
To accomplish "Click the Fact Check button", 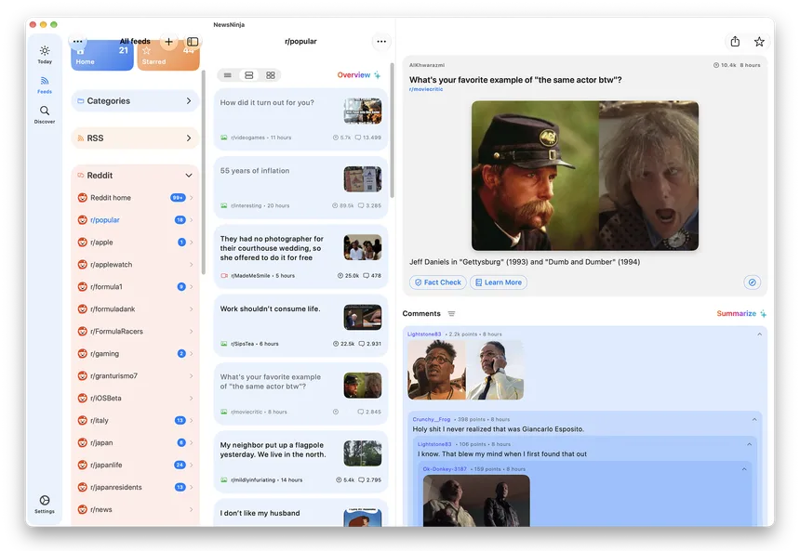I will click(x=438, y=282).
